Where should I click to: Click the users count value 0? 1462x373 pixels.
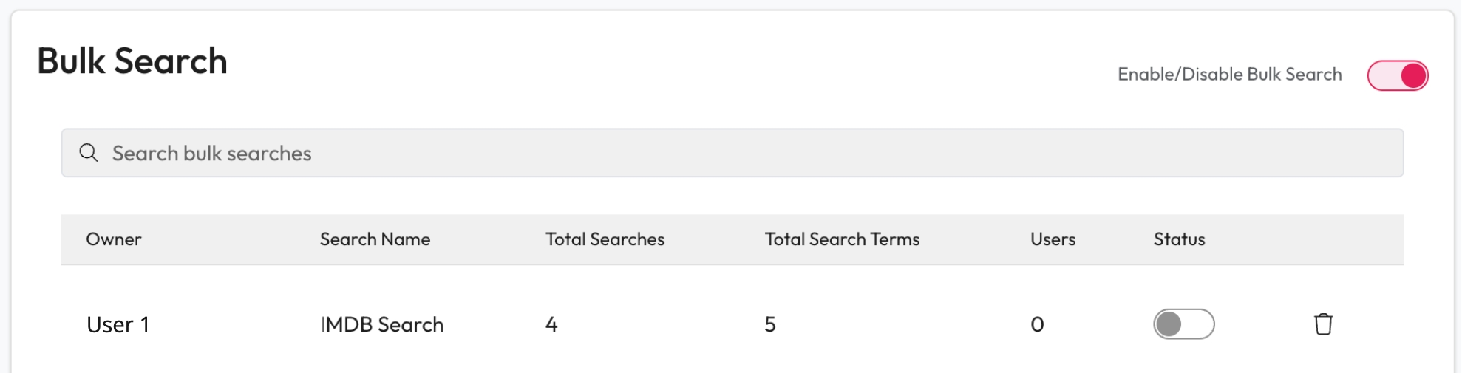click(1037, 324)
